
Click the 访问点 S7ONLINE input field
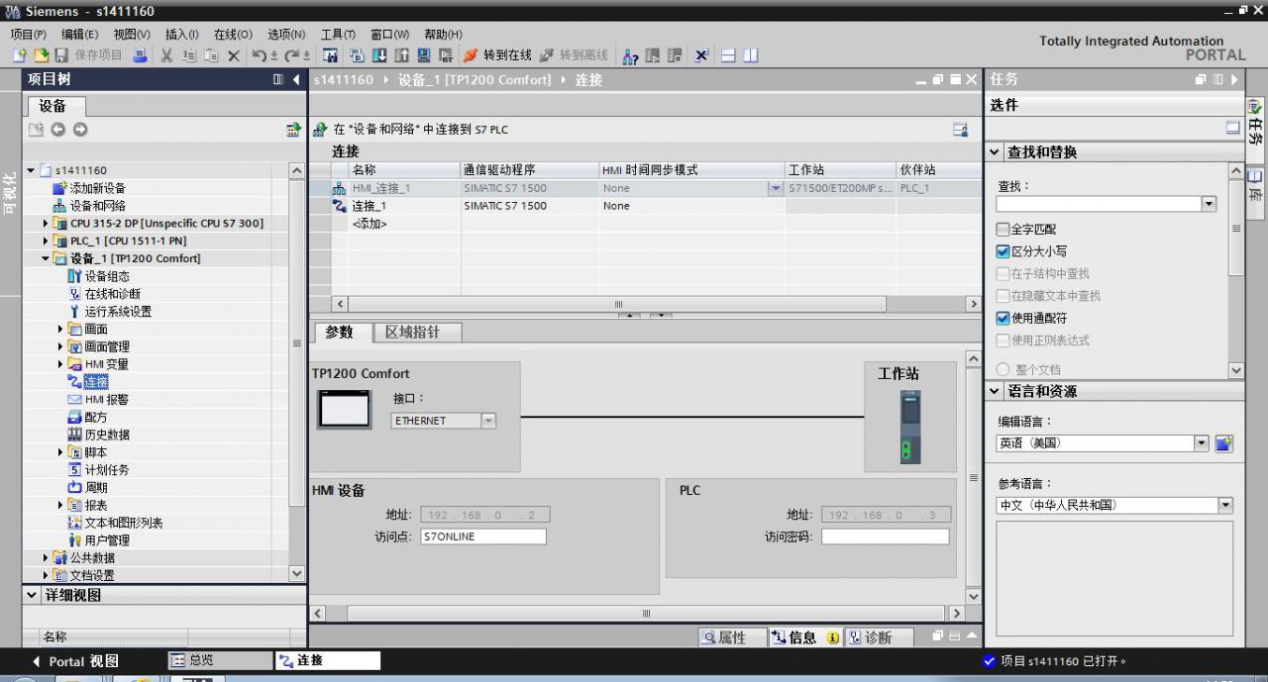coord(483,536)
